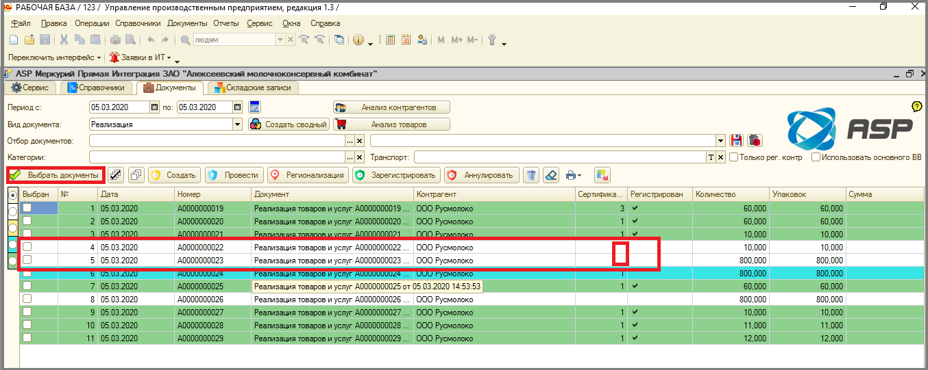Image resolution: width=928 pixels, height=370 pixels.
Task: Expand the search box history dropdown arrow
Action: 280,40
